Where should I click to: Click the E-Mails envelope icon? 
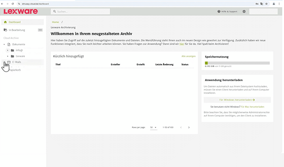coord(9,62)
